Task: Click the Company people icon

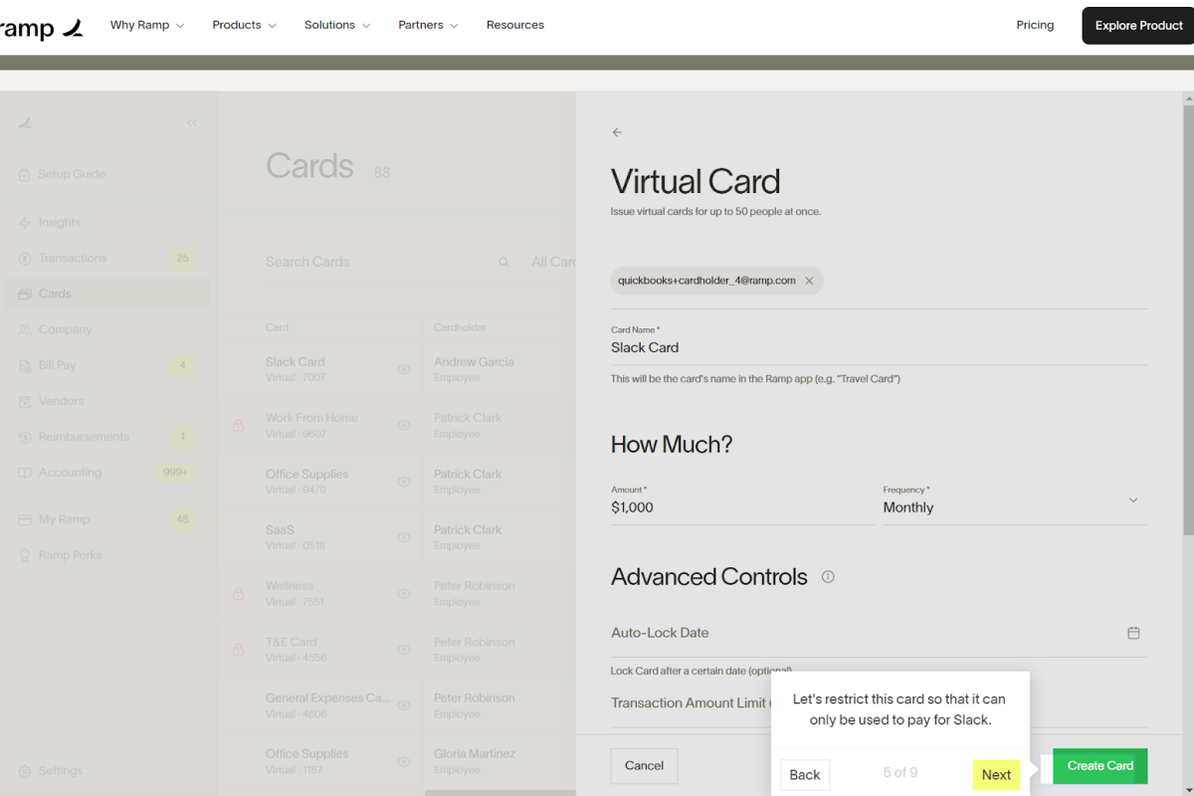Action: [25, 329]
